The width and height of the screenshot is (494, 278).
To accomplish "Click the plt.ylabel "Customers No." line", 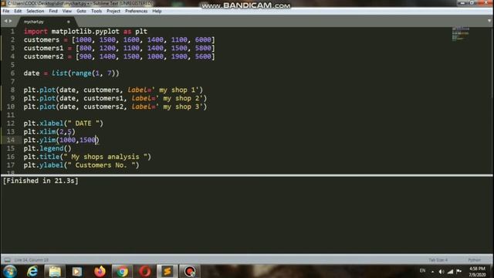I will point(81,165).
